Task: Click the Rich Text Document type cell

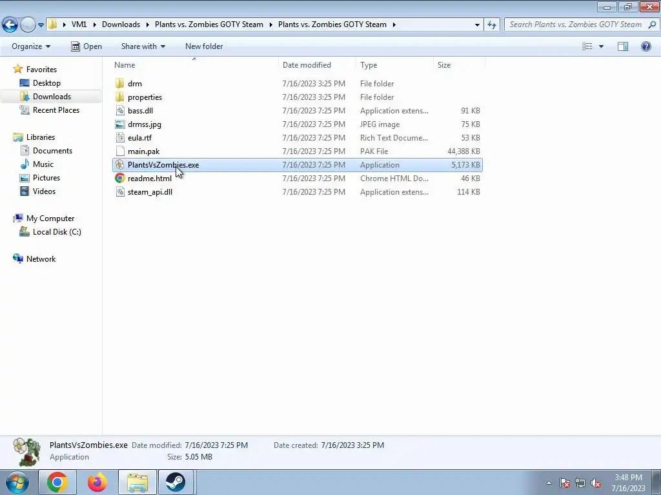Action: click(x=394, y=138)
